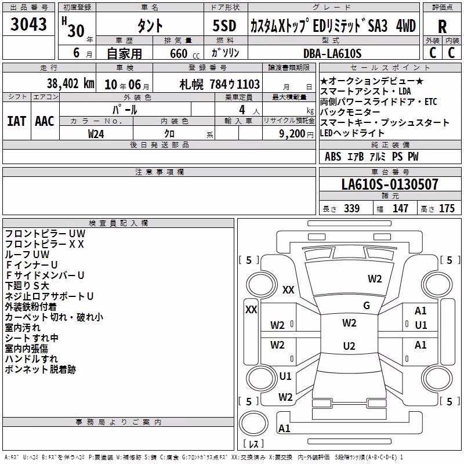The width and height of the screenshot is (464, 464).
Task: Click the U2 mark on the car roof
Action: (x=349, y=346)
